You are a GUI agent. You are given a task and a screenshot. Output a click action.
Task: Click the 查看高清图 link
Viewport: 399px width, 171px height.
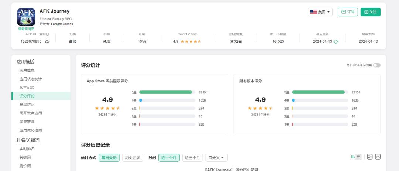tap(26, 29)
